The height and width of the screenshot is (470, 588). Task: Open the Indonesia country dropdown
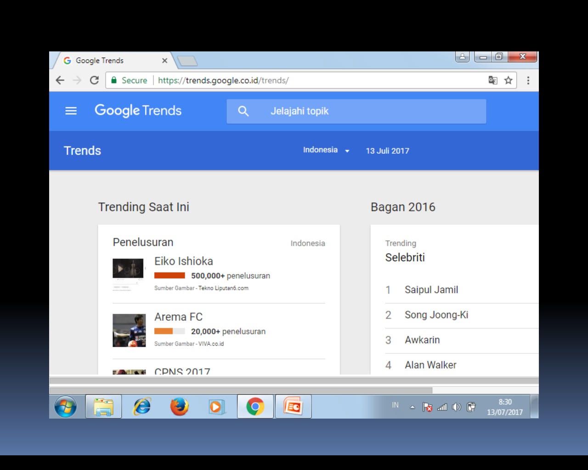pyautogui.click(x=326, y=150)
